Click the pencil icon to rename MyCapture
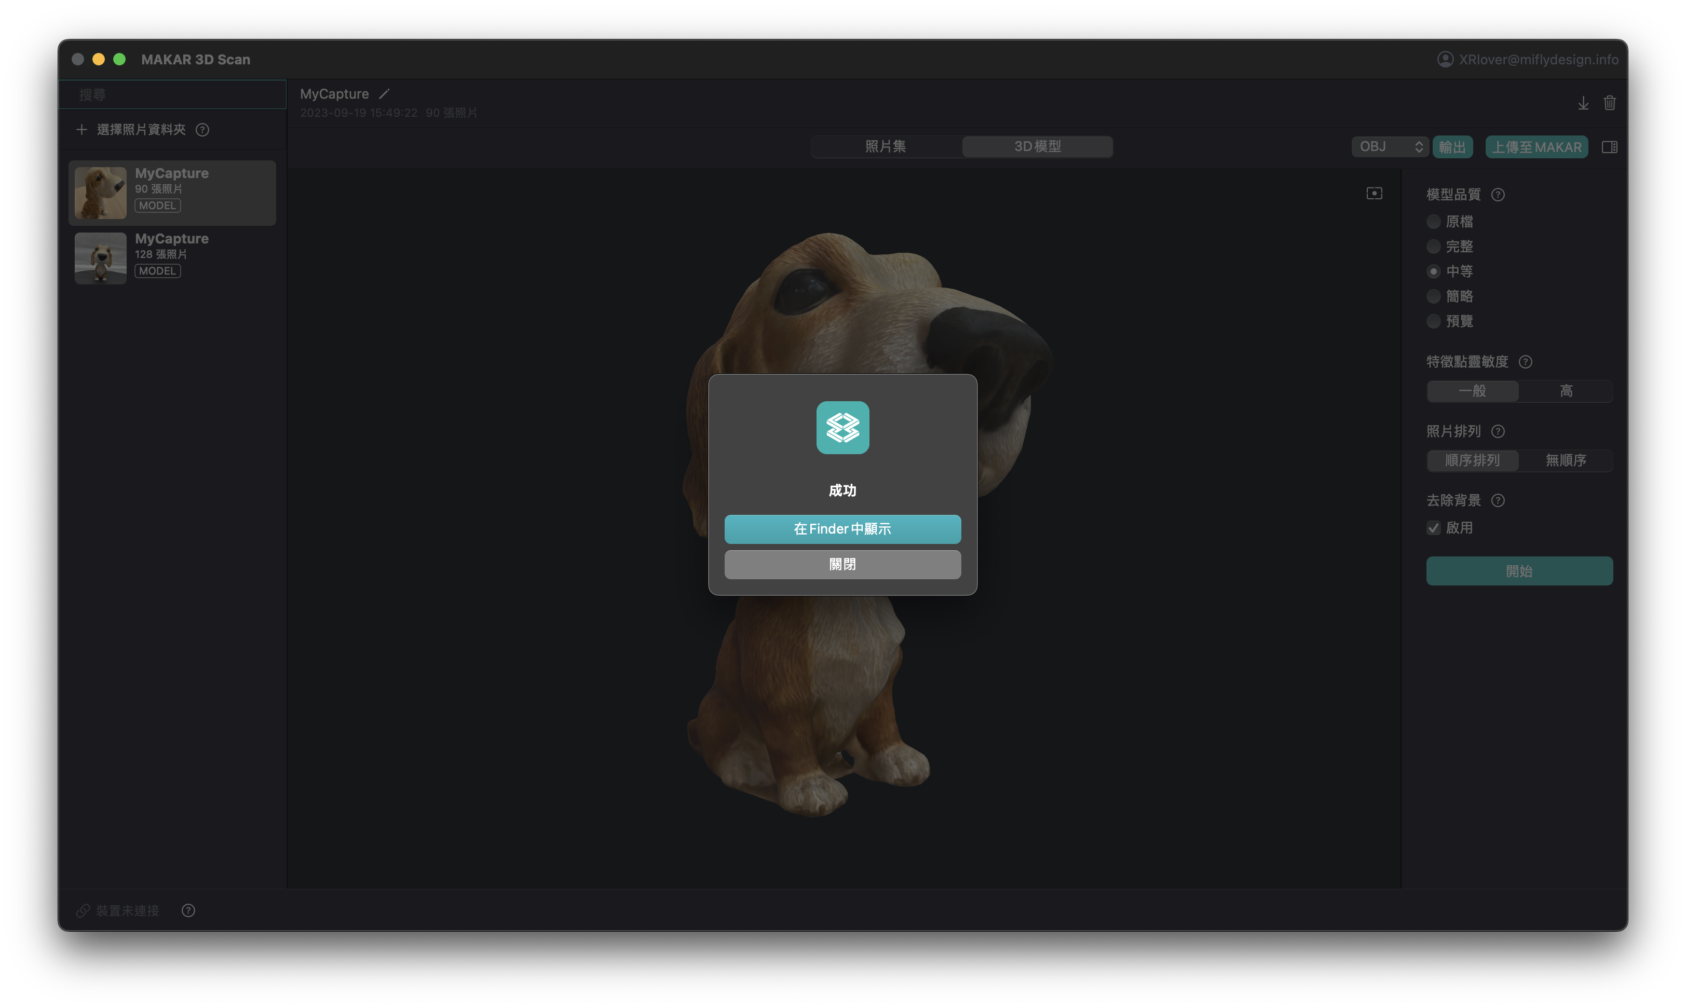The image size is (1686, 1008). 384,94
